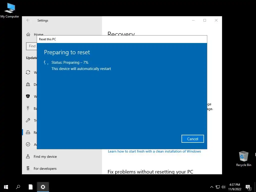
Task: Open Windows Security shield icon in sidebar
Action: pos(28,96)
